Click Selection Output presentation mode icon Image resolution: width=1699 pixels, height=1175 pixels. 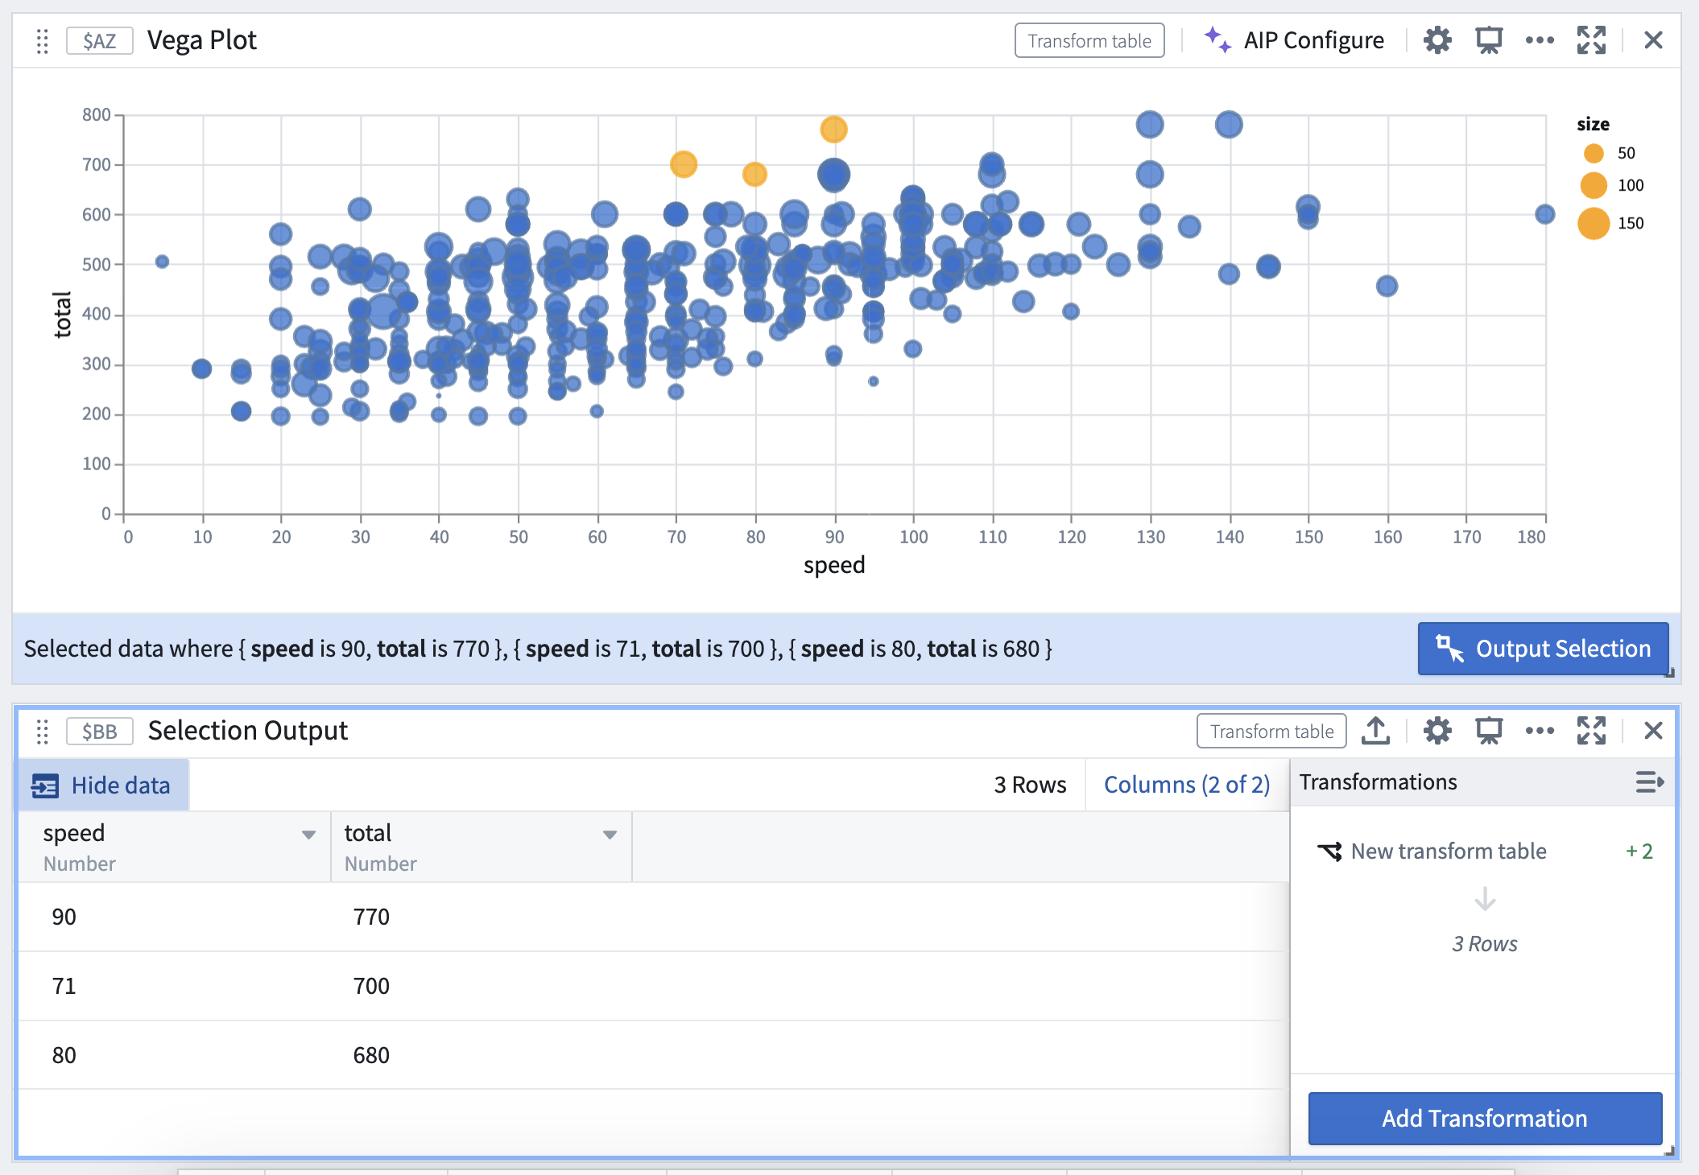point(1489,731)
